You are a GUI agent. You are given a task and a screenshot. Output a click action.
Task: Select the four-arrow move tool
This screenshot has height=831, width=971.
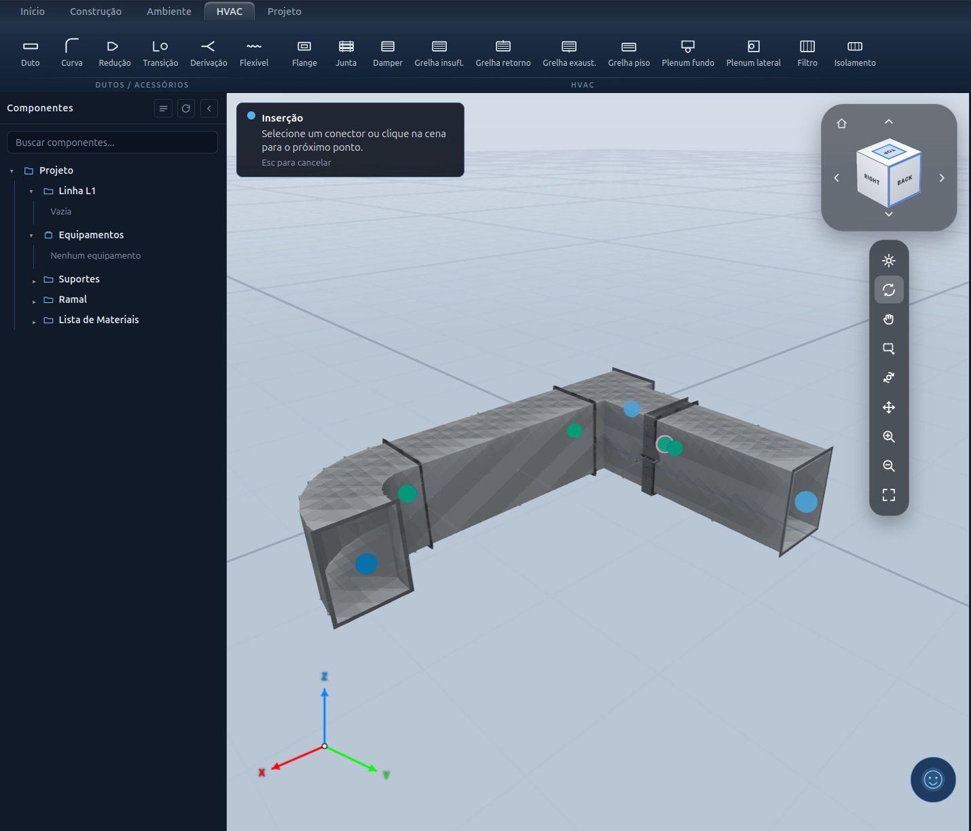tap(889, 407)
